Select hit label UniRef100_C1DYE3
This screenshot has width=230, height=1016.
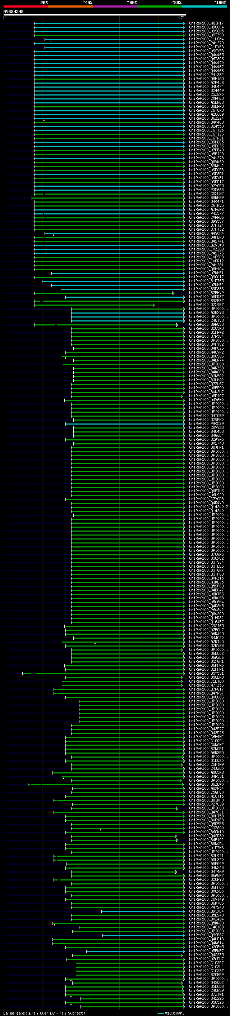206,47
